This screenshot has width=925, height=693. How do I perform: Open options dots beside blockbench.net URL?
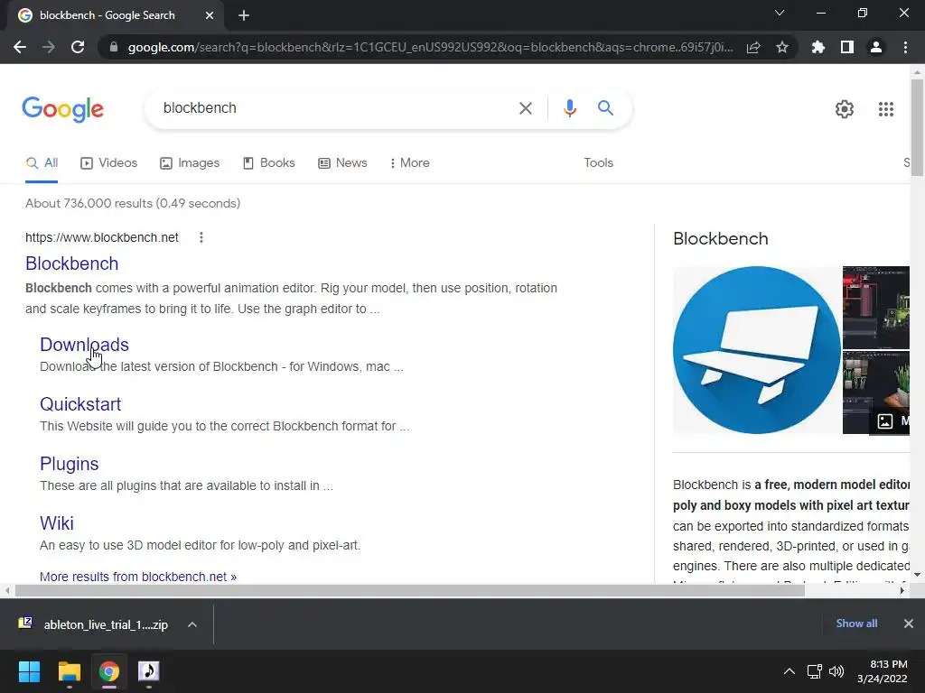pyautogui.click(x=201, y=237)
